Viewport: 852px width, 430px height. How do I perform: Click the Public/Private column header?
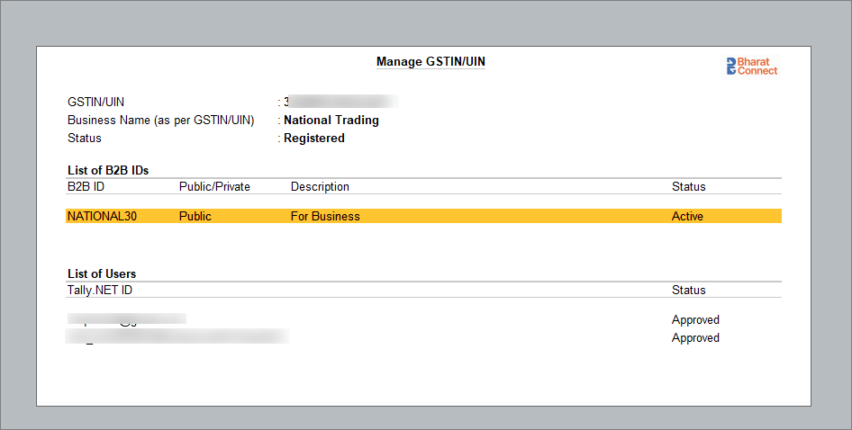[214, 187]
